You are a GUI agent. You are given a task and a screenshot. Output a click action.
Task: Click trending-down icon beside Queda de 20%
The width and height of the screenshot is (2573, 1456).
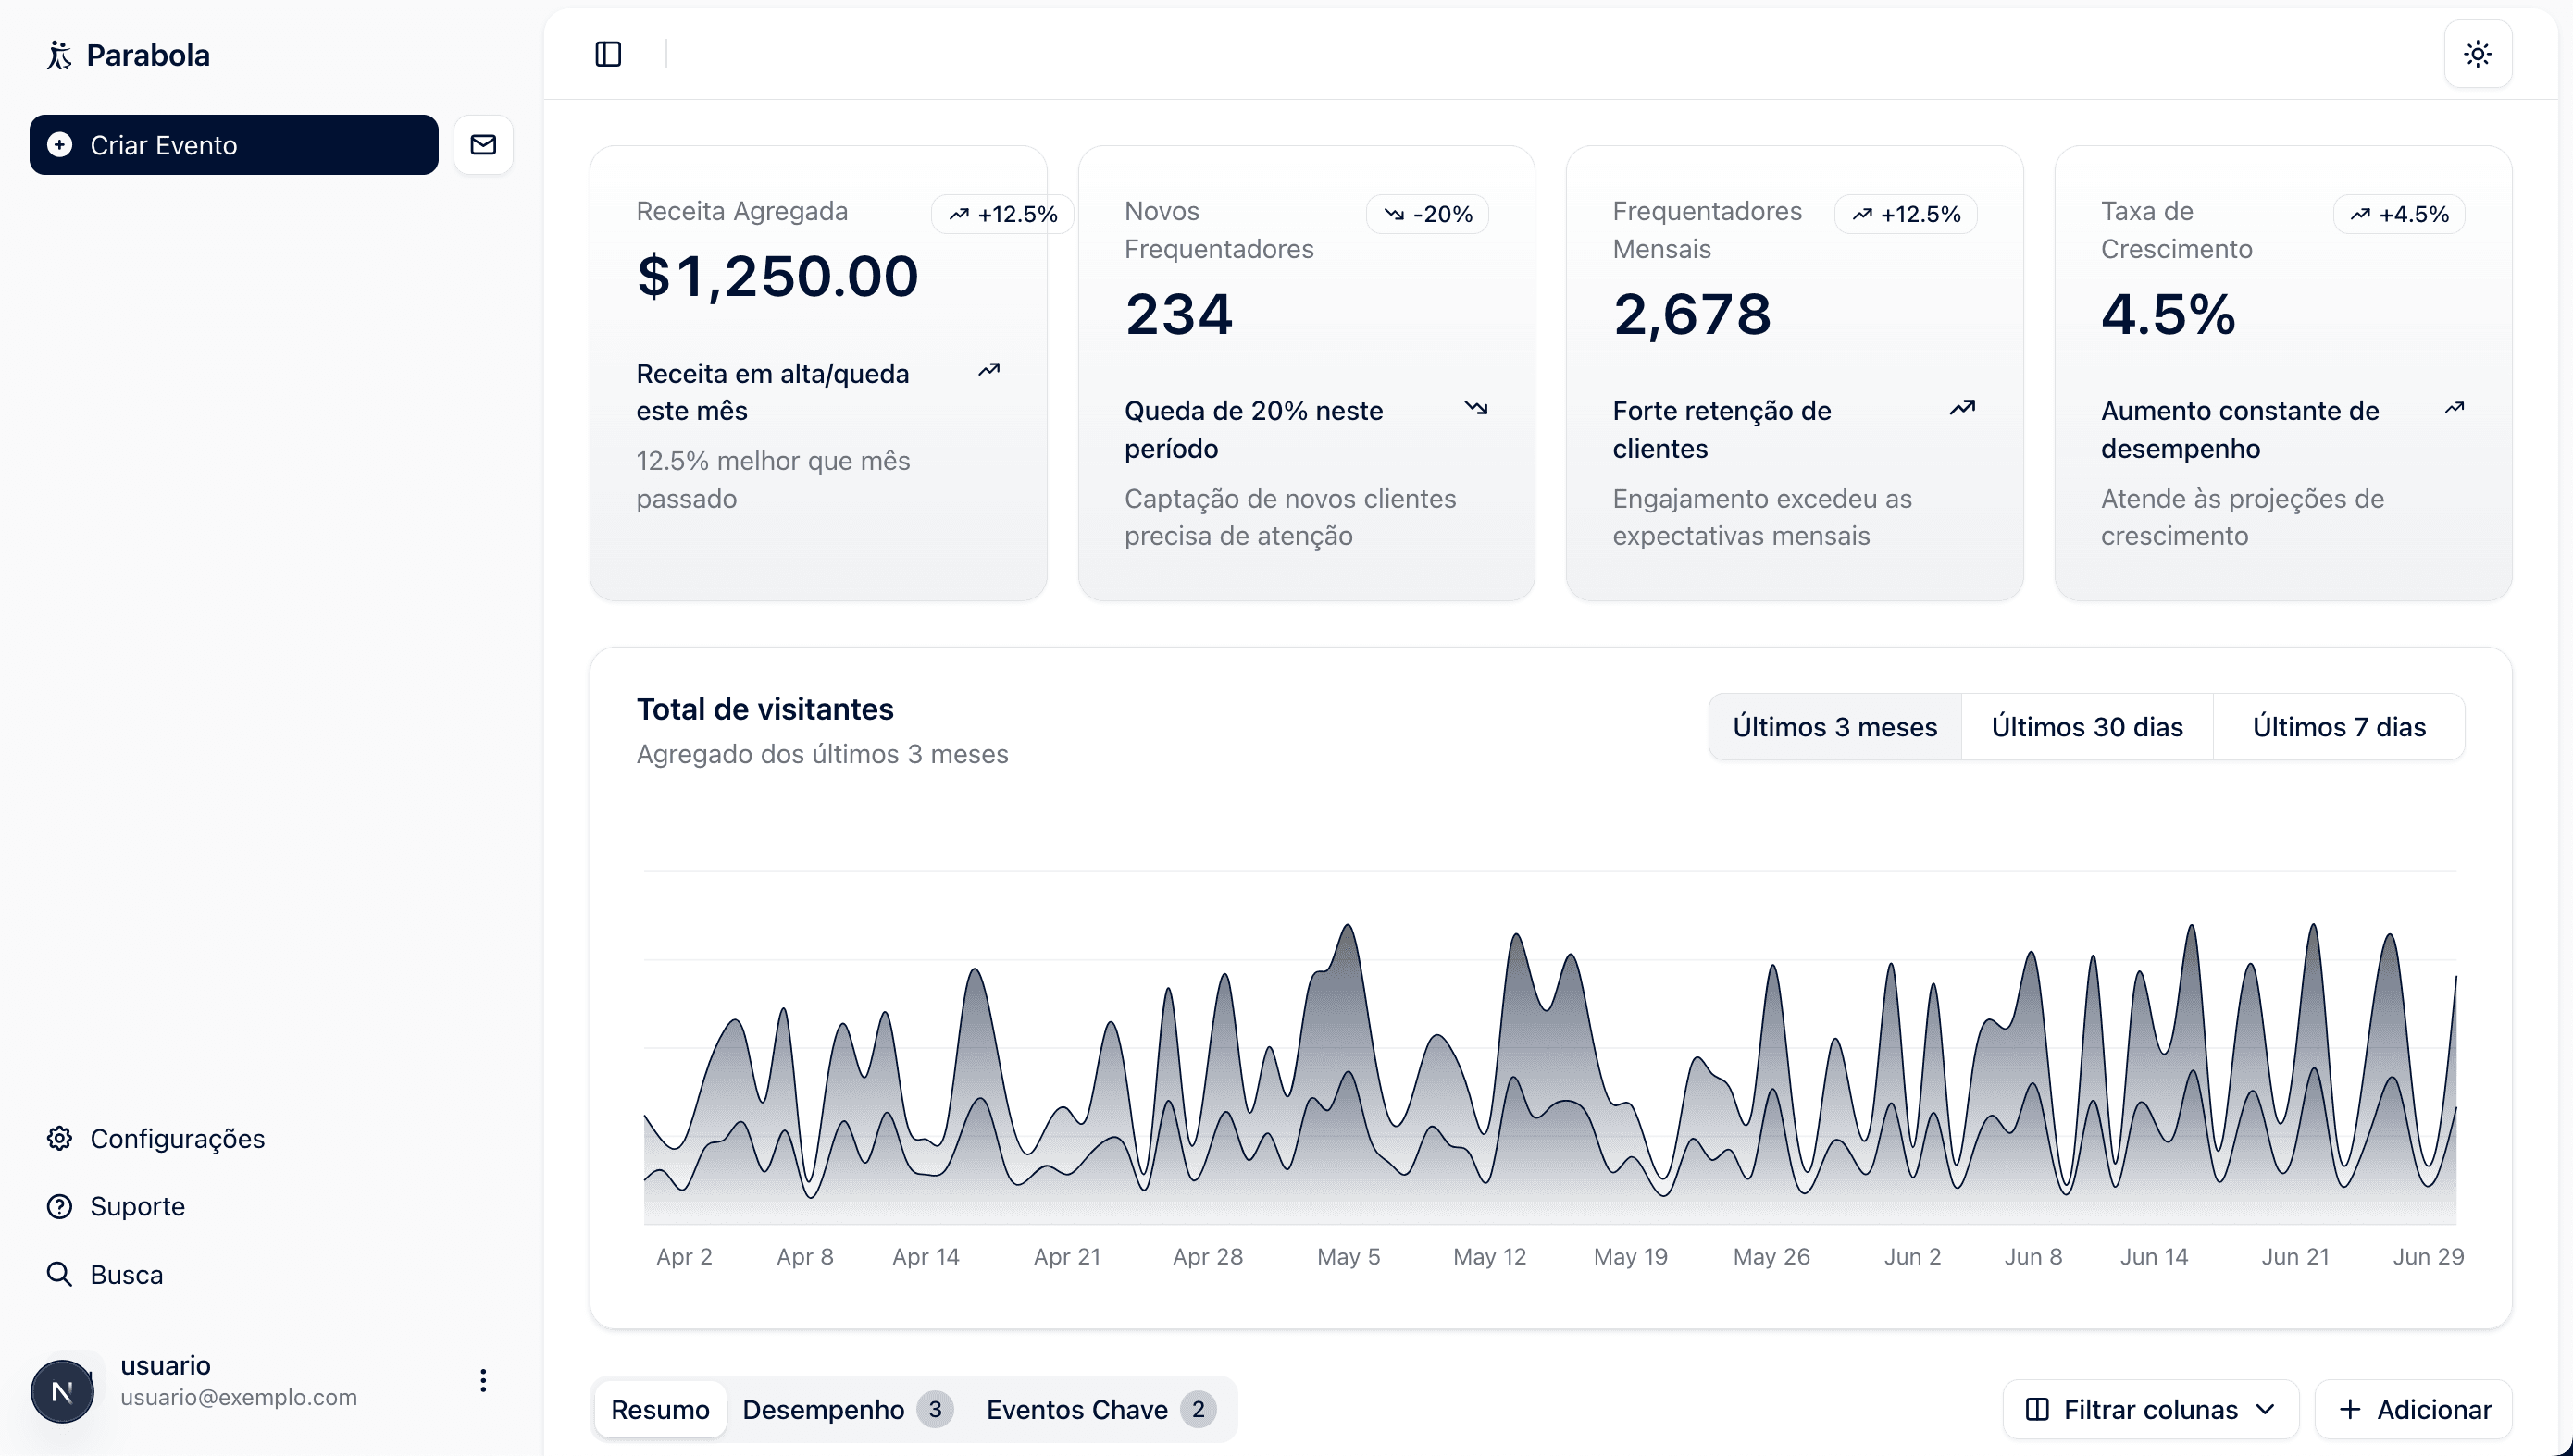click(1476, 407)
